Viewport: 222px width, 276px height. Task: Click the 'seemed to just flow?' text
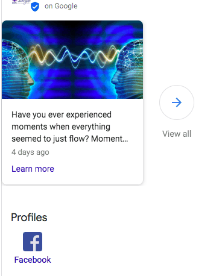(50, 139)
